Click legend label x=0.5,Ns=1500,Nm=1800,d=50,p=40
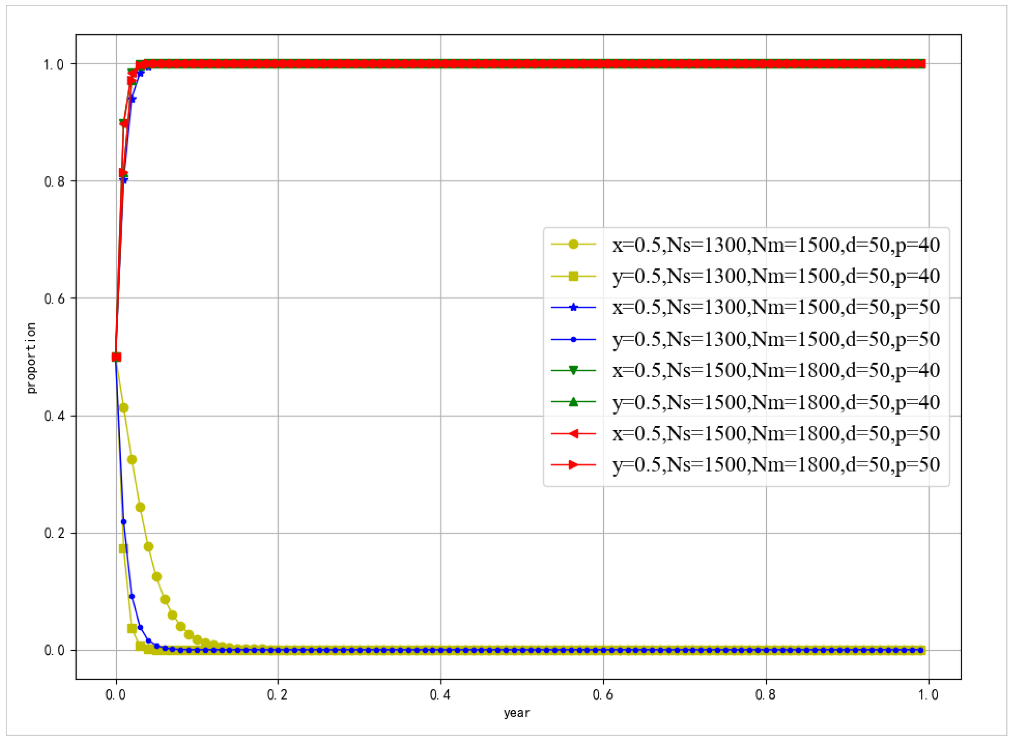The height and width of the screenshot is (742, 1015). click(x=776, y=371)
